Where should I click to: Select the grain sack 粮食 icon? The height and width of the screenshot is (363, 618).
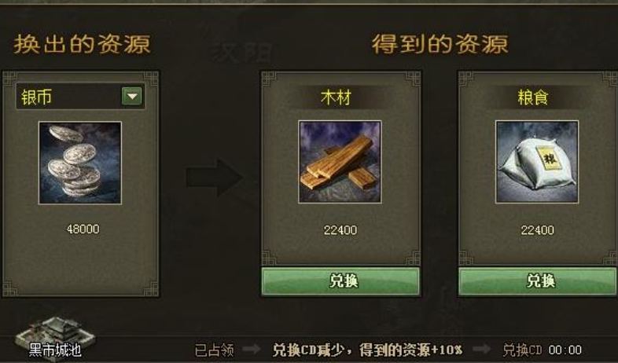537,162
